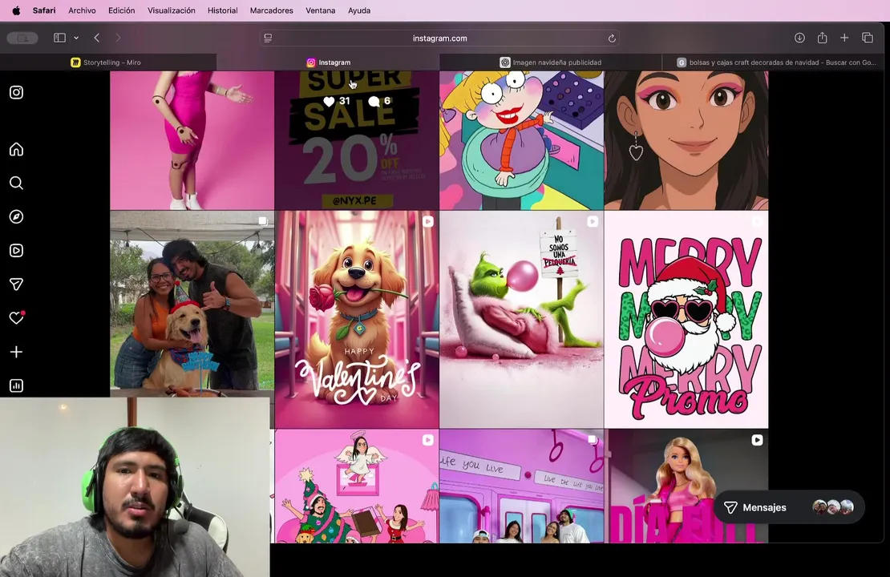Go to Instagram Home icon
890x577 pixels.
pyautogui.click(x=17, y=149)
